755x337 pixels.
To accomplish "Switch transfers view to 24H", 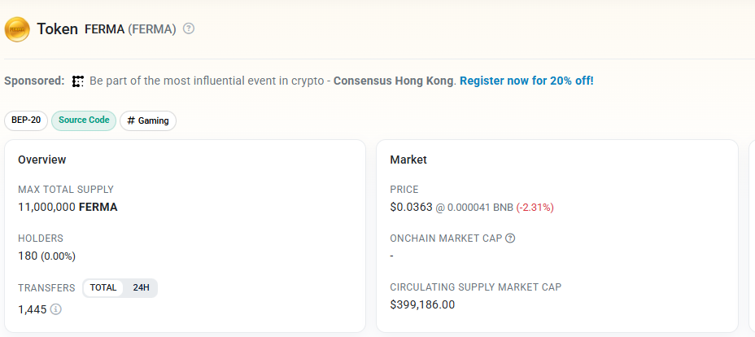I will 142,287.
